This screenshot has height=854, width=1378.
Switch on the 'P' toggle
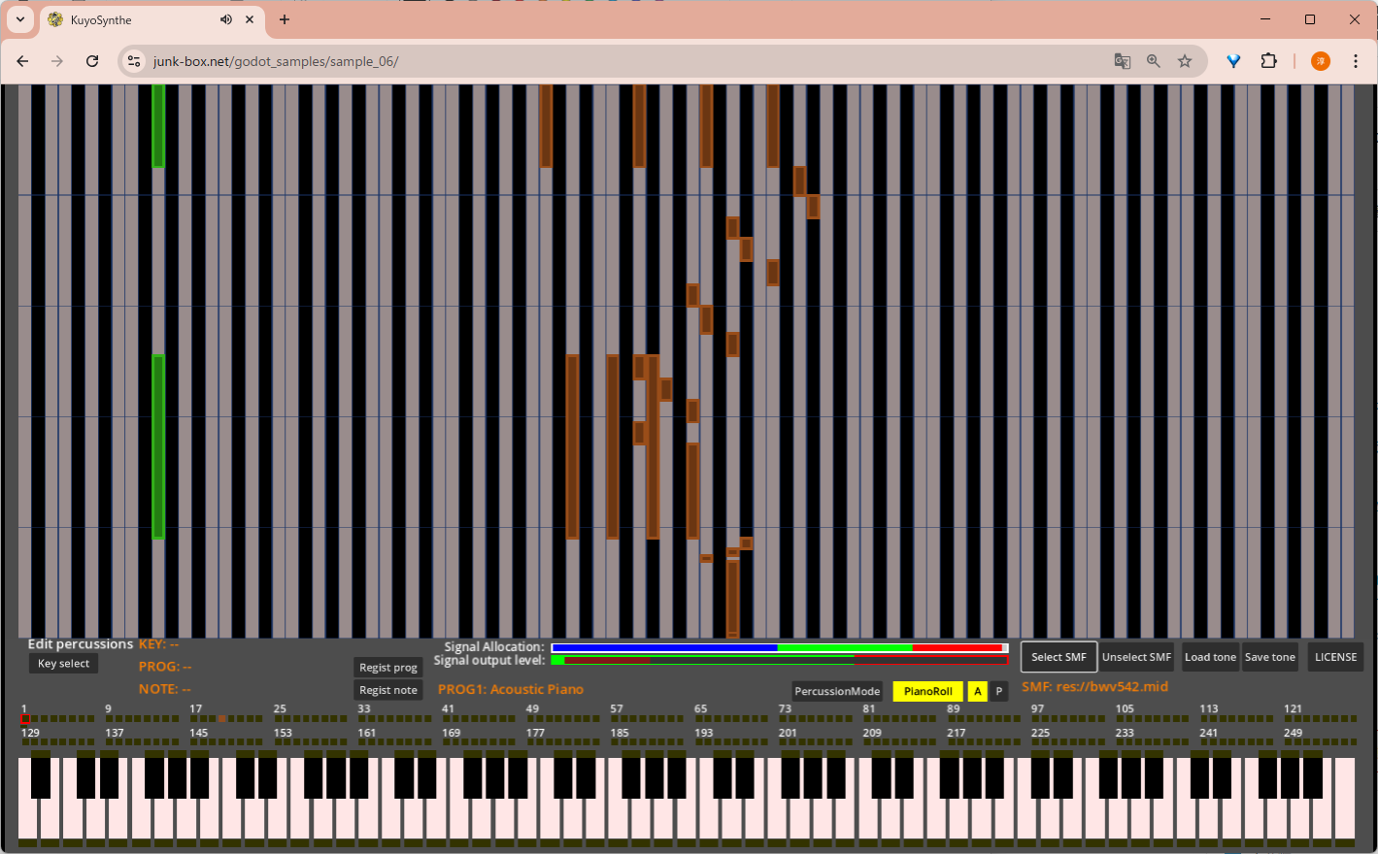coord(998,691)
